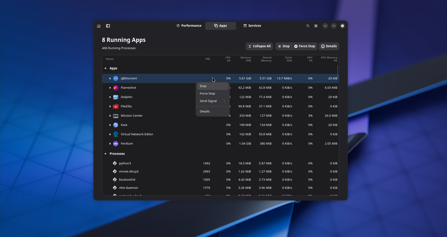Expand the qBittorrent row
Viewport: 447px width, 237px height.
point(110,78)
